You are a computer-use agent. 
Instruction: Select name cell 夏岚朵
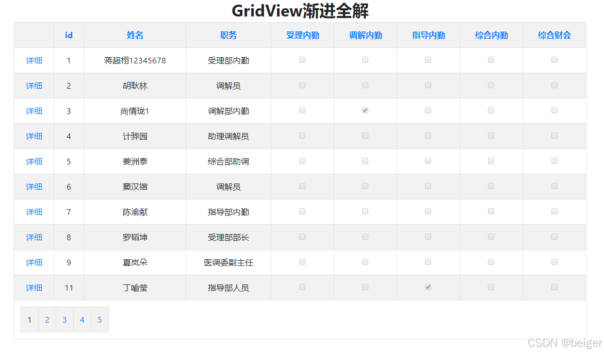pos(135,262)
